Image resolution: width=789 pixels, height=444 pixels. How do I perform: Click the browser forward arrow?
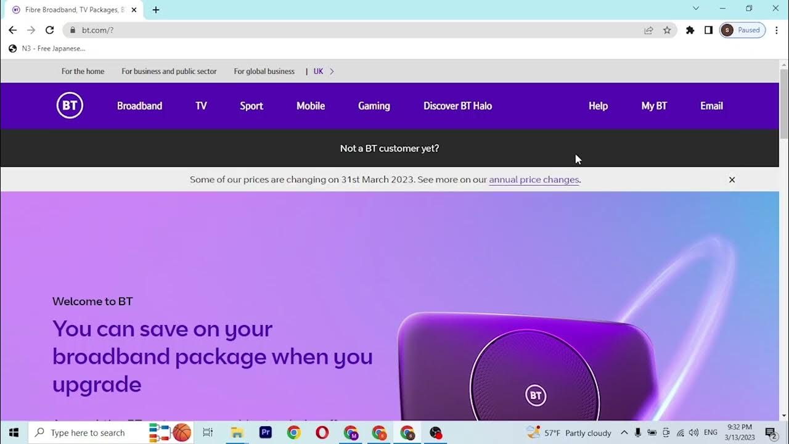[x=31, y=30]
